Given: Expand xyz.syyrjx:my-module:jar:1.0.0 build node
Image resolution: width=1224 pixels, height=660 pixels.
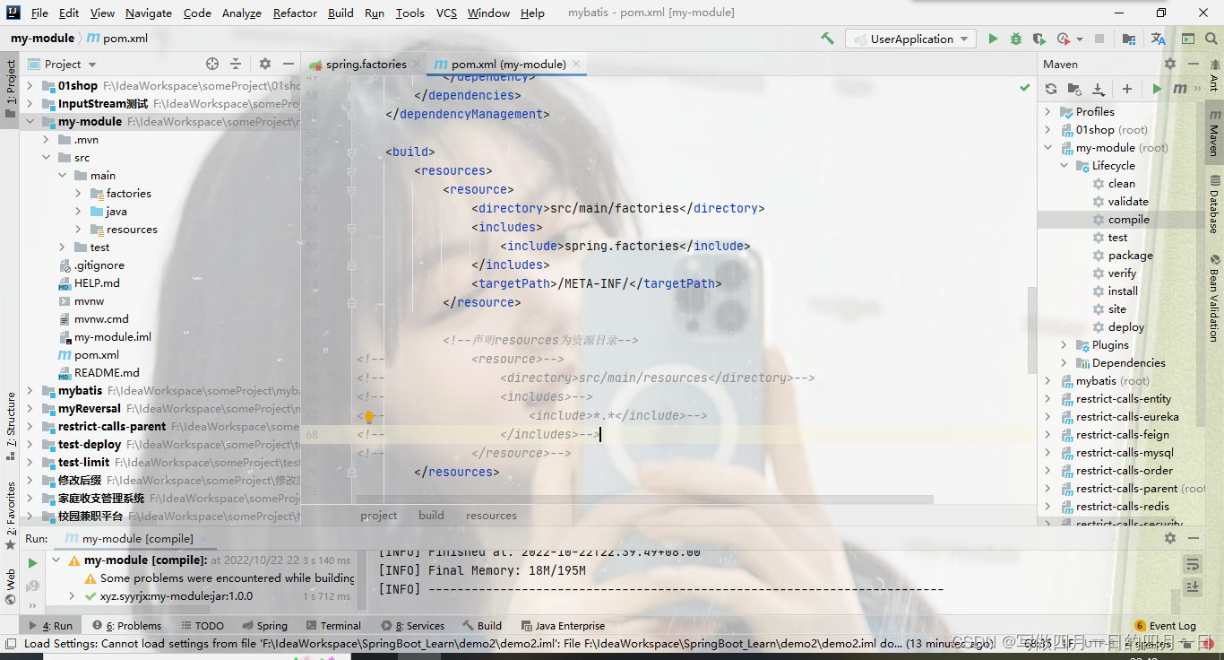Looking at the screenshot, I should pyautogui.click(x=73, y=595).
